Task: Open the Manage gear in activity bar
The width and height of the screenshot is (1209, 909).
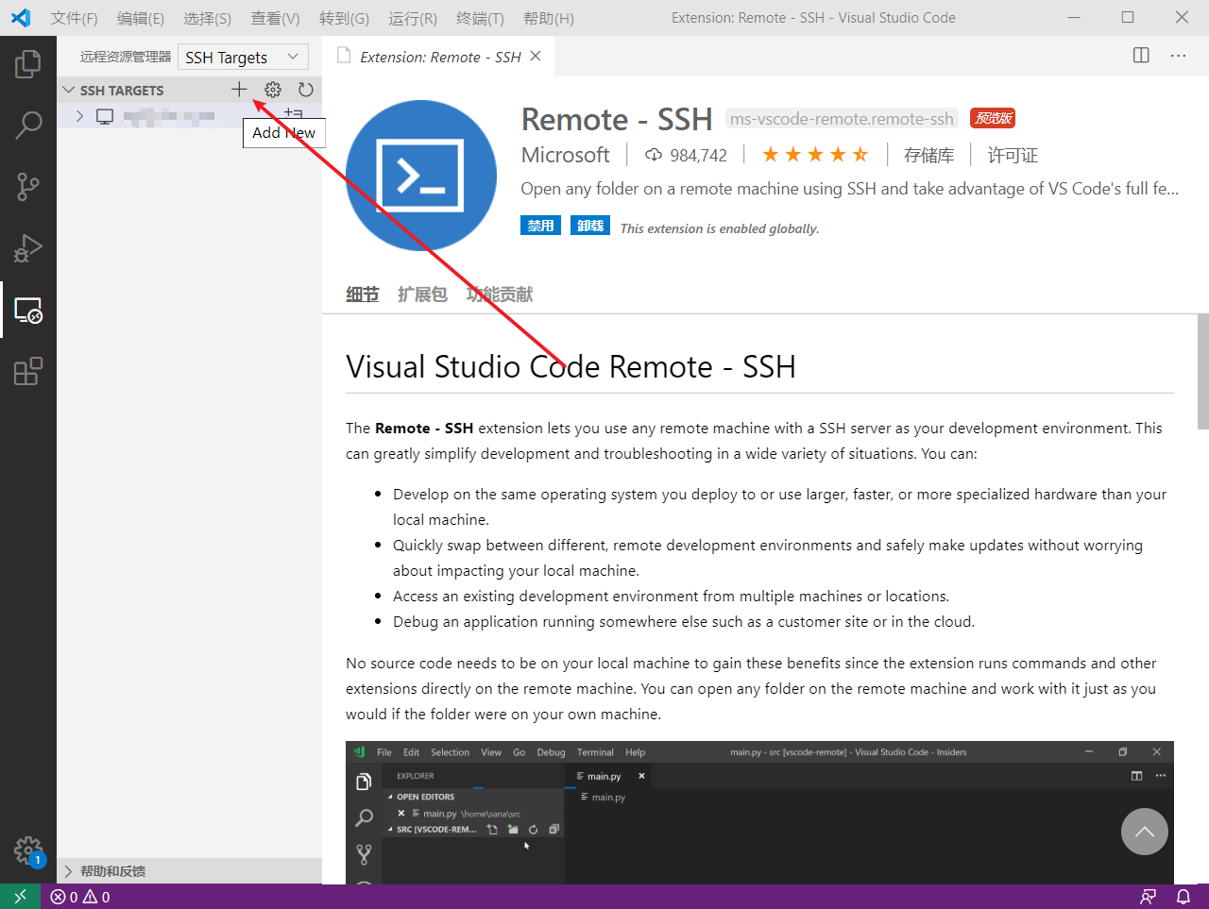Action: (x=28, y=850)
